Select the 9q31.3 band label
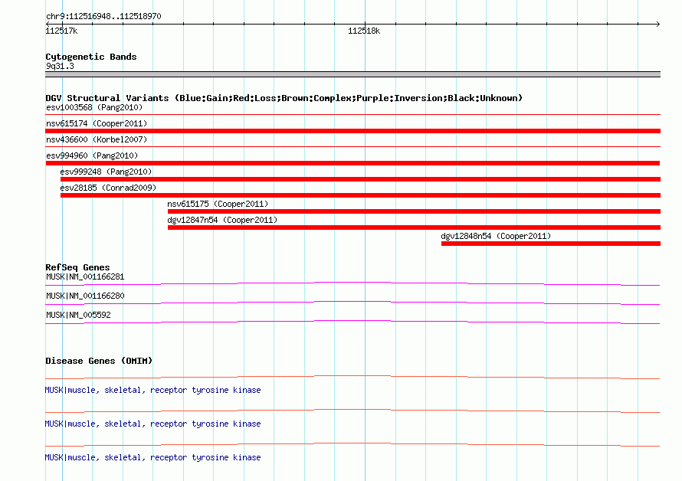This screenshot has height=481, width=682. (x=60, y=66)
